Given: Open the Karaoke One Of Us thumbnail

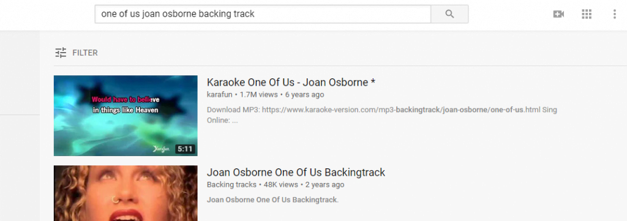Looking at the screenshot, I should tap(126, 116).
